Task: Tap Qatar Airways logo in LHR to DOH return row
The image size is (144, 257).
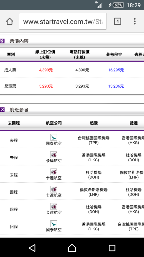Action: [54, 189]
